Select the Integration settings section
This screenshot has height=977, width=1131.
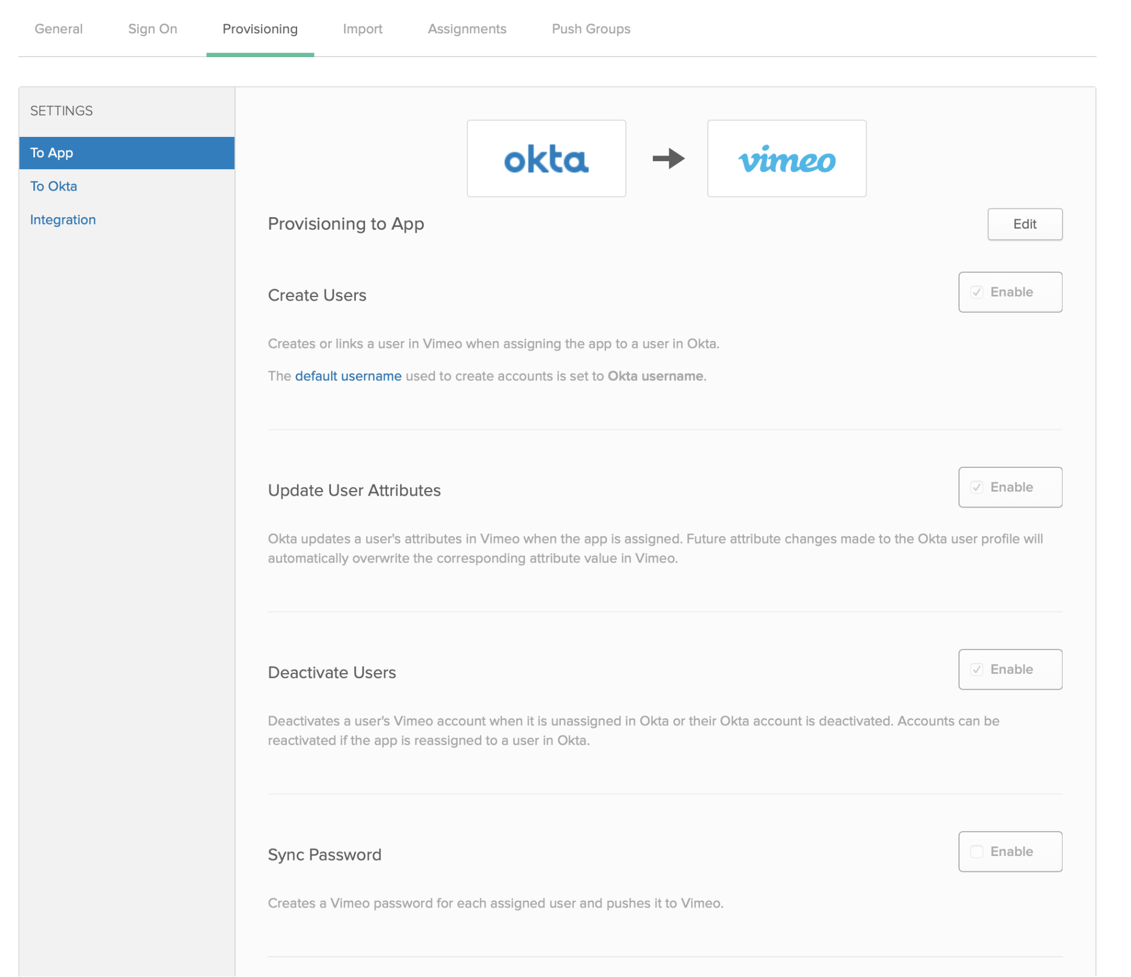(62, 219)
